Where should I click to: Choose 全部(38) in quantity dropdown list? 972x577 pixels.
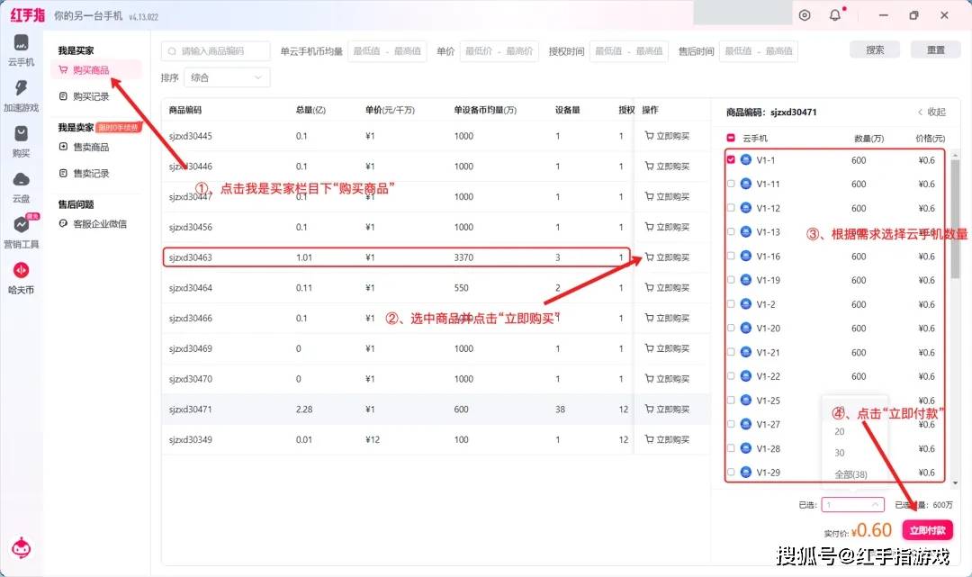(850, 474)
